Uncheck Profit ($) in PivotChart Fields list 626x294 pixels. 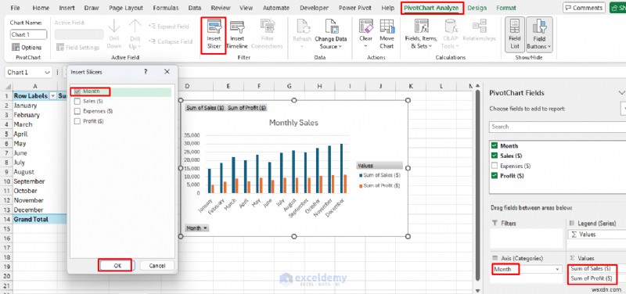pos(495,175)
